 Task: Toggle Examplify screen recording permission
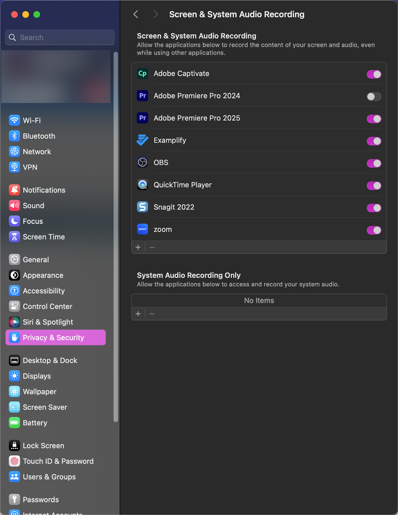point(374,141)
